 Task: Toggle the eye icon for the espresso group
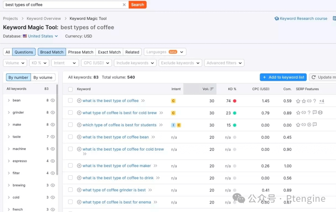[53, 161]
